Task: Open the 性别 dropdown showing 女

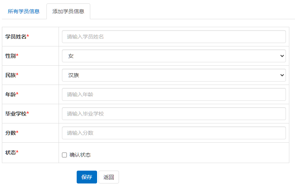Action: point(174,56)
